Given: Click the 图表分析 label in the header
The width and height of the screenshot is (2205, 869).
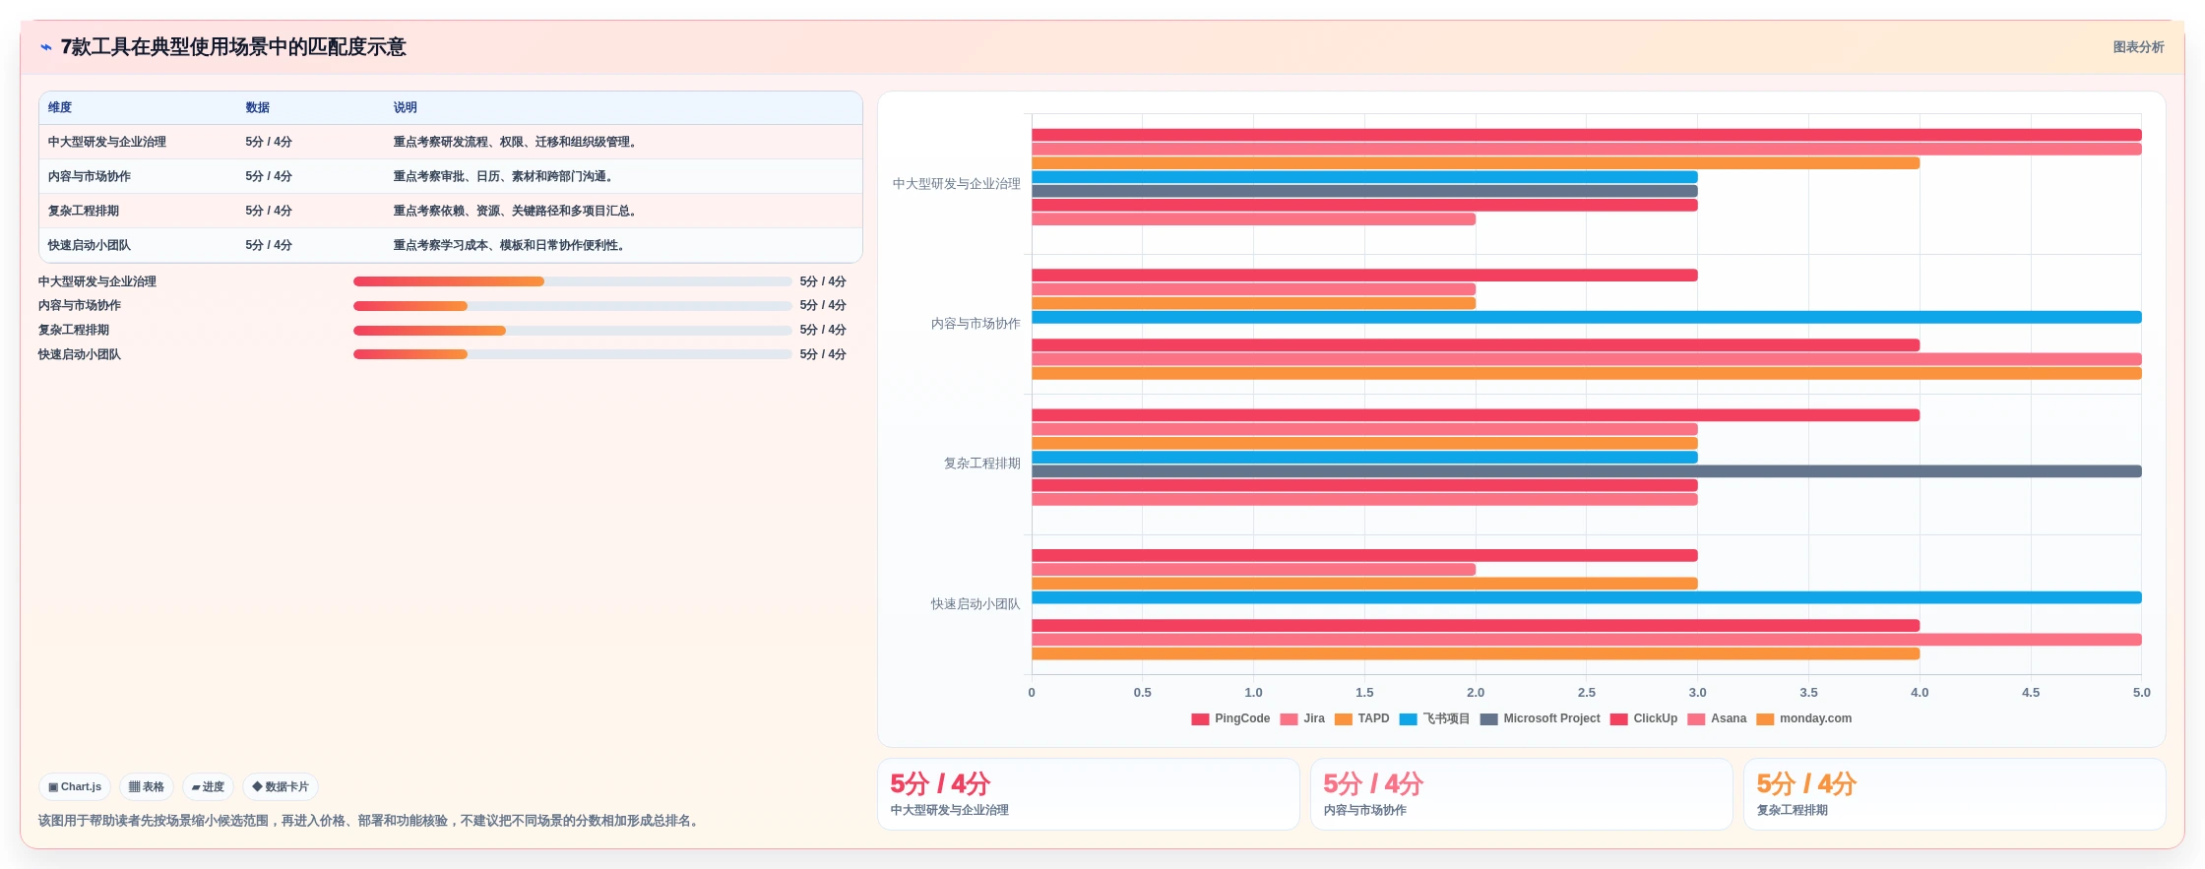Looking at the screenshot, I should pos(2138,47).
